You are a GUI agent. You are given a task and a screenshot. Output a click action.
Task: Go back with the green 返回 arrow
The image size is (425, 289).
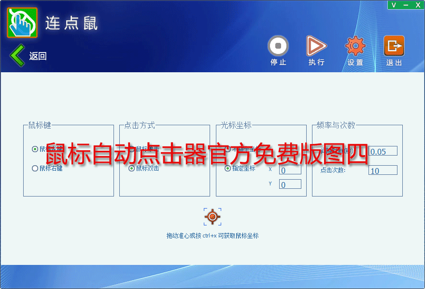click(17, 55)
